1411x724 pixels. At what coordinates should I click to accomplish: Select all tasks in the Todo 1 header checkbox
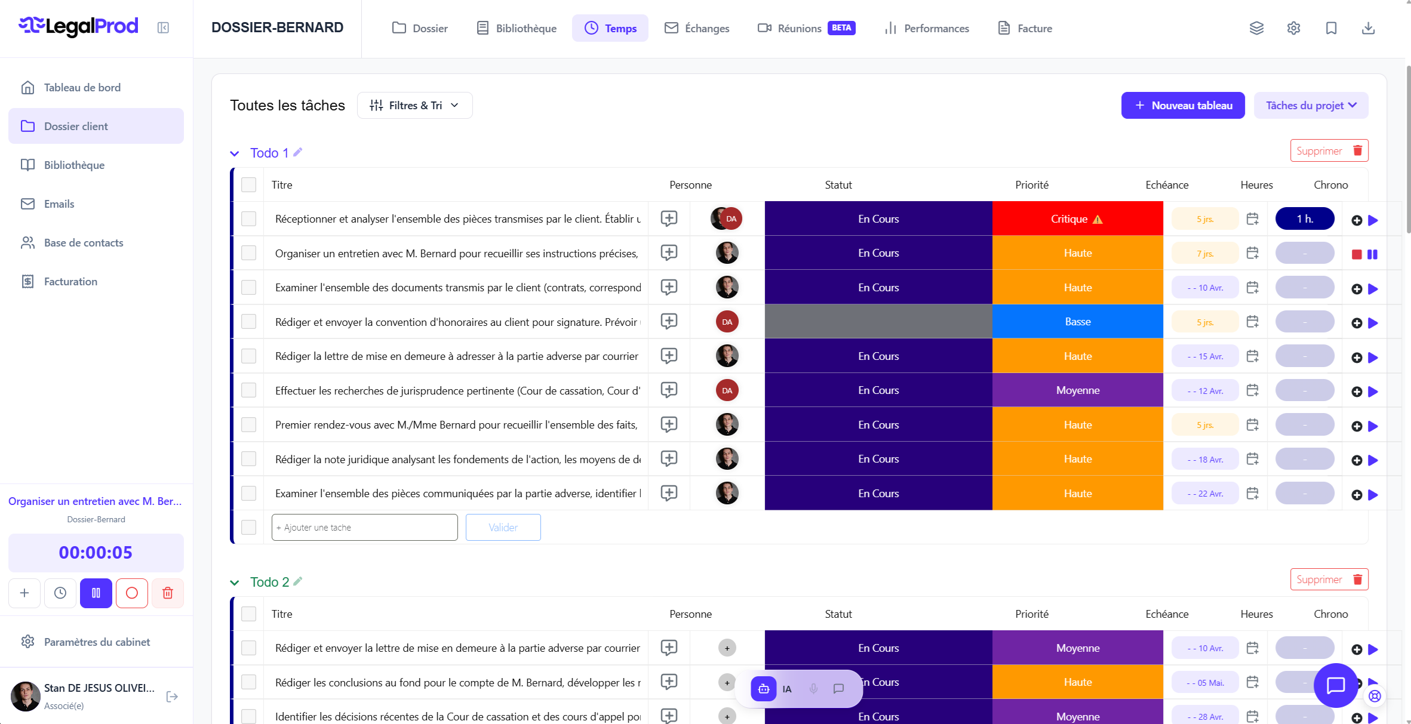[248, 185]
